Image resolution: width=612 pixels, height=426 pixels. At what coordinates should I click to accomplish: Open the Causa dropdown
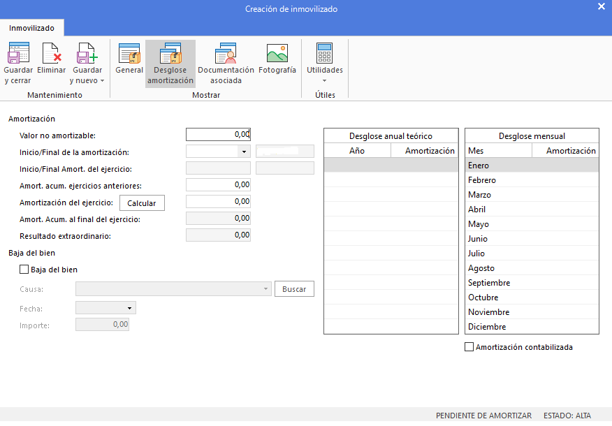click(x=265, y=288)
